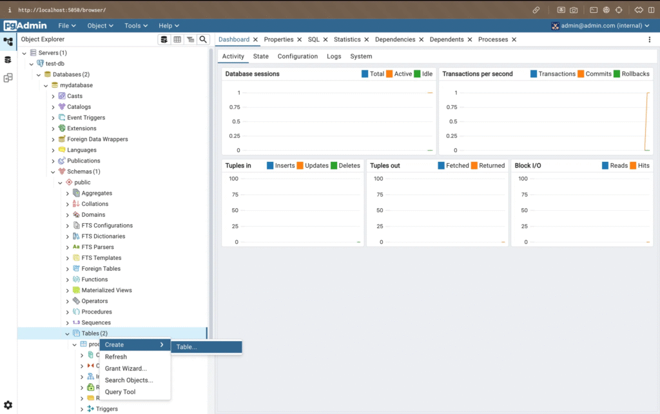Open the Tools menu
This screenshot has height=414, width=660.
tap(136, 26)
